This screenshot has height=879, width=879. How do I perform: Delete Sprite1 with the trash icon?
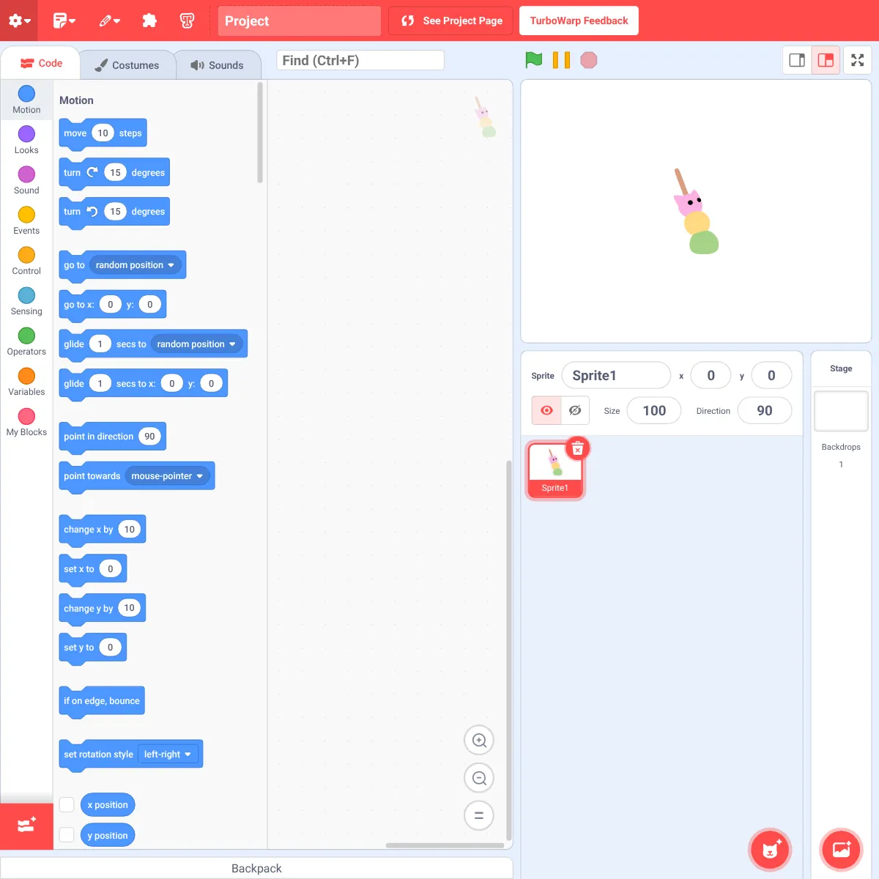(x=578, y=448)
